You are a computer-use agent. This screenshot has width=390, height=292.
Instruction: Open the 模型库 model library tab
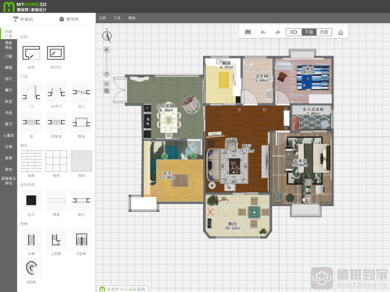69,19
